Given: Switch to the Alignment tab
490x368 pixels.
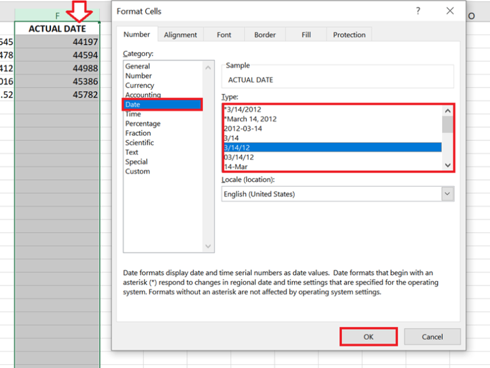Looking at the screenshot, I should (179, 35).
